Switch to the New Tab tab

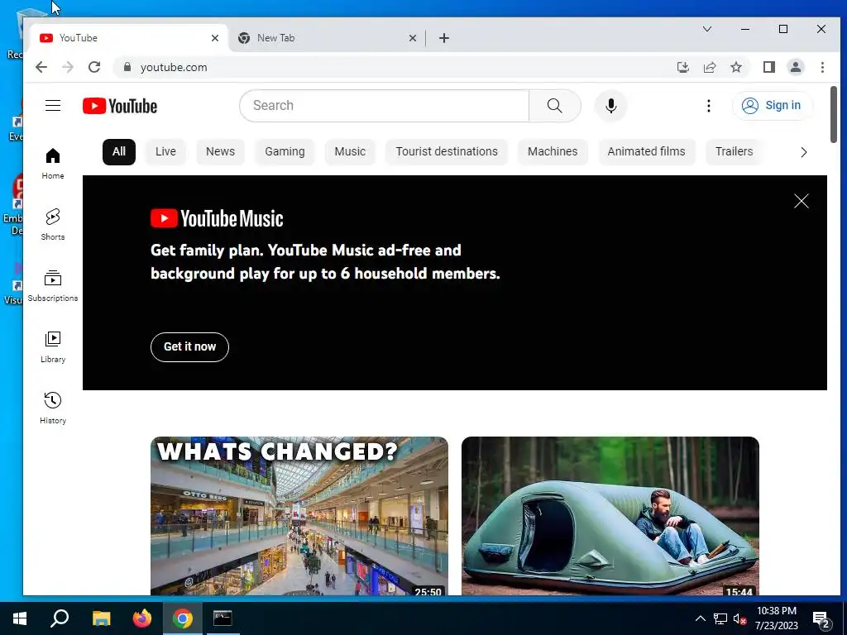pyautogui.click(x=328, y=38)
